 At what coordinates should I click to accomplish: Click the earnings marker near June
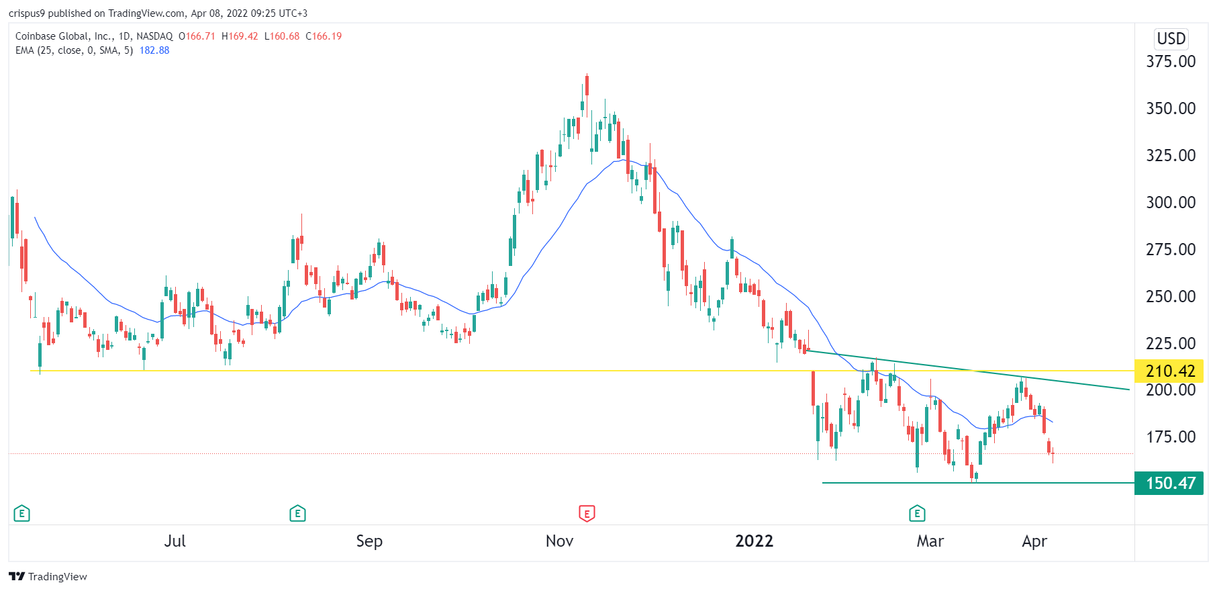[21, 514]
